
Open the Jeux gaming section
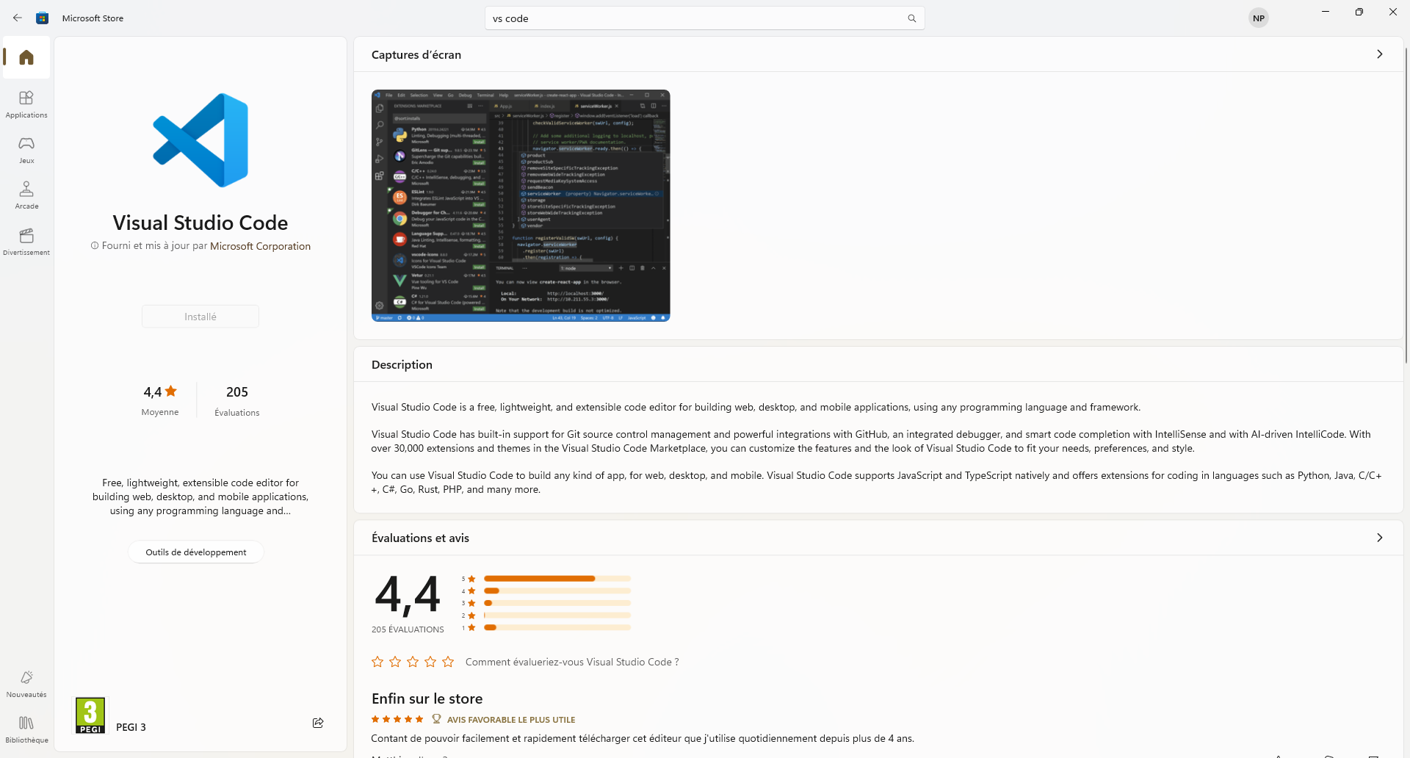[26, 150]
